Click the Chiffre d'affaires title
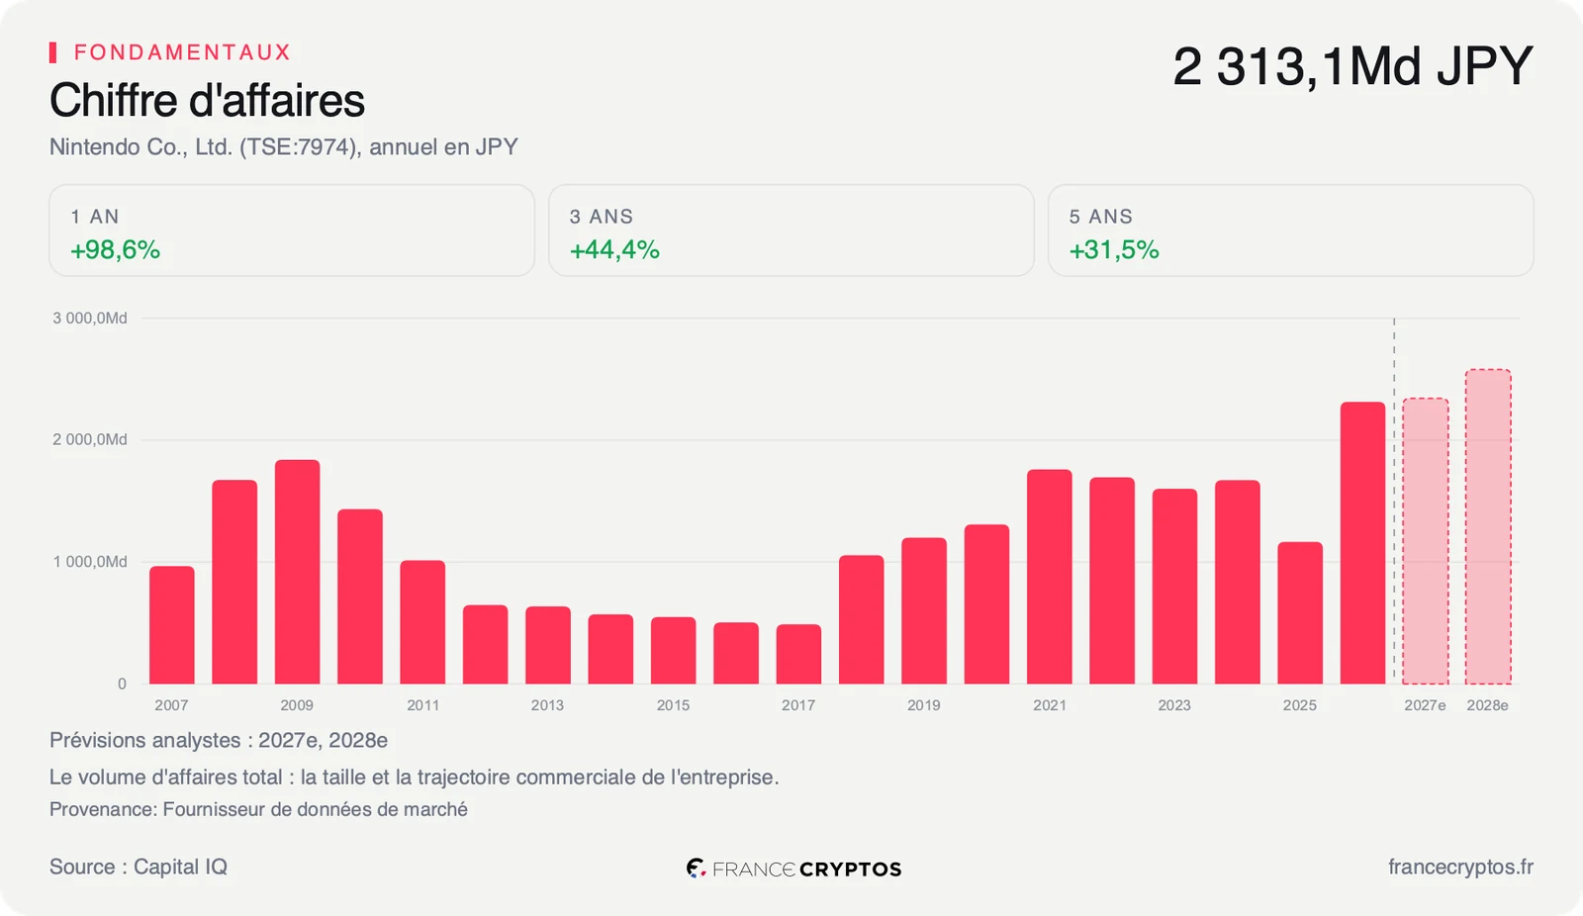 click(x=208, y=101)
